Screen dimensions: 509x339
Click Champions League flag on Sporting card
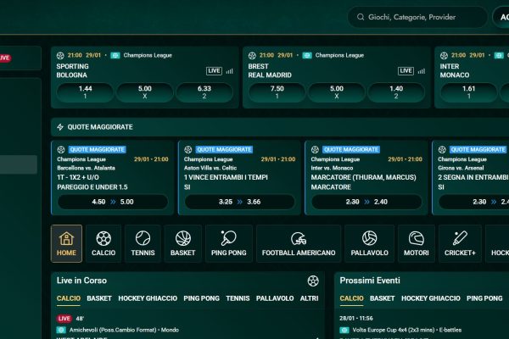coord(115,55)
